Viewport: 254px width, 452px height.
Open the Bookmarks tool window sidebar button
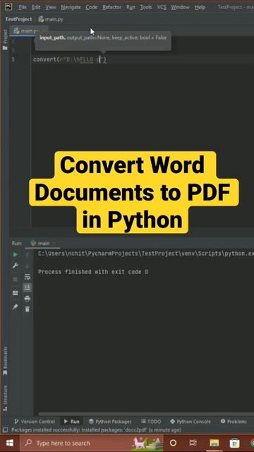(x=5, y=361)
